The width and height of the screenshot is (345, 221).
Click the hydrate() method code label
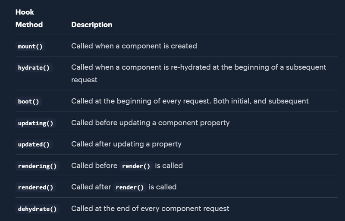click(x=34, y=68)
